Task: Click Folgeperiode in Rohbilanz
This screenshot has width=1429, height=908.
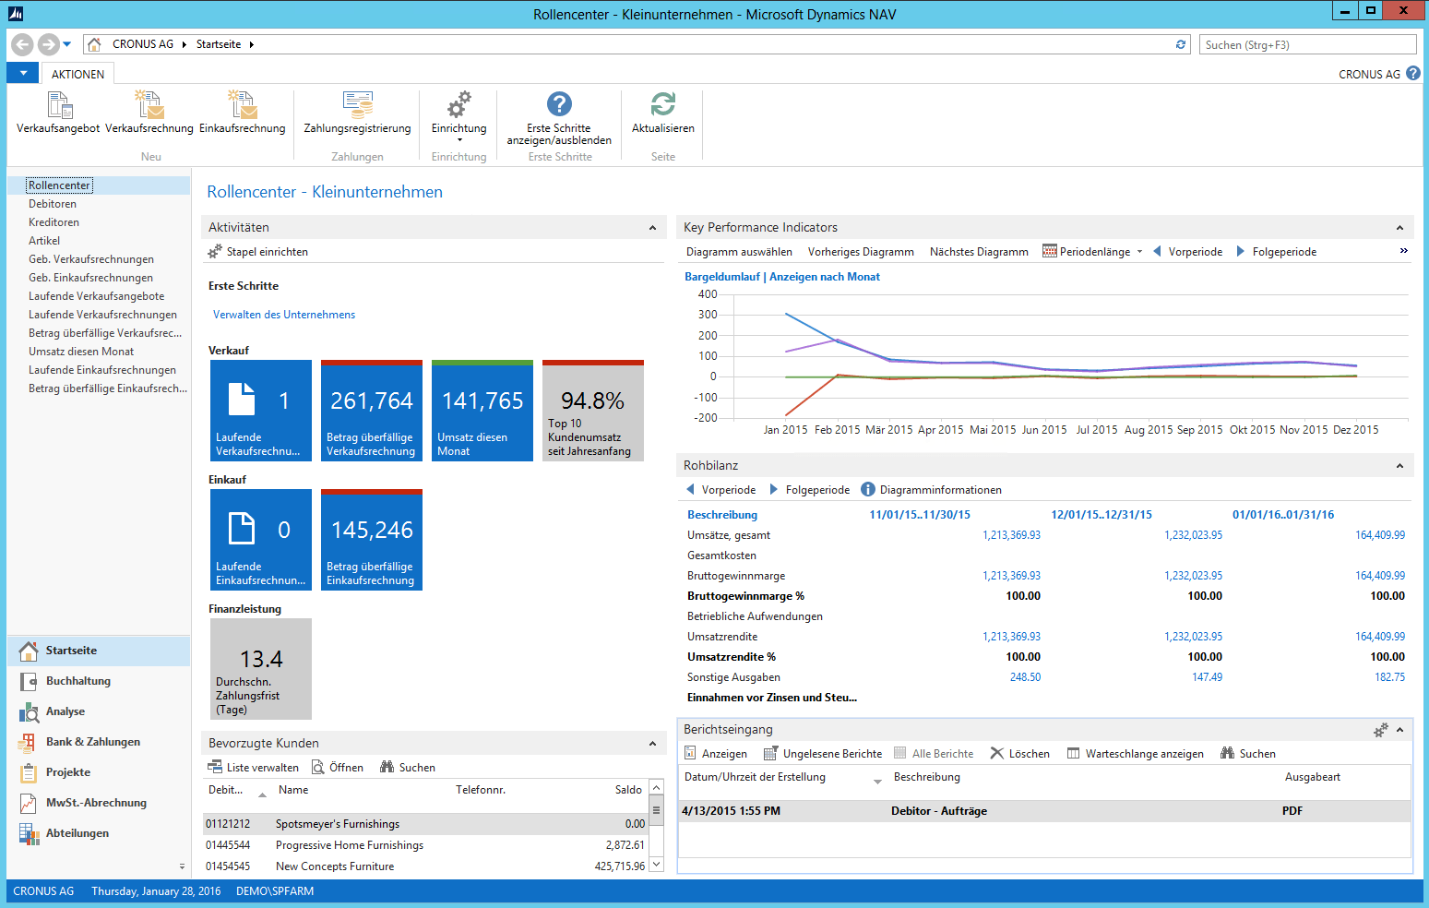Action: coord(810,490)
